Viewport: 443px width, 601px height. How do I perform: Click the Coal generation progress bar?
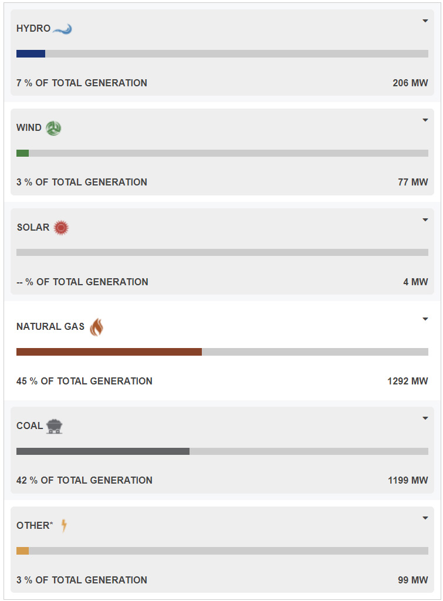[222, 451]
